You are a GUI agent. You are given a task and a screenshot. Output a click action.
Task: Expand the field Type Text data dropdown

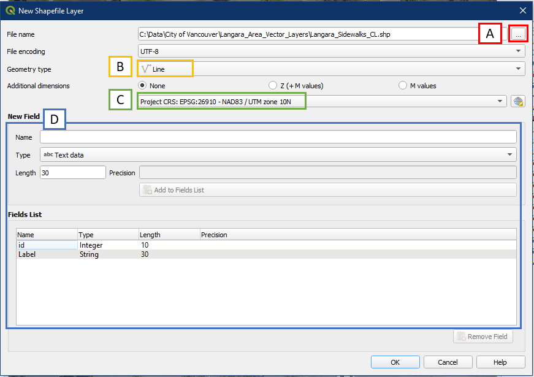[278, 155]
